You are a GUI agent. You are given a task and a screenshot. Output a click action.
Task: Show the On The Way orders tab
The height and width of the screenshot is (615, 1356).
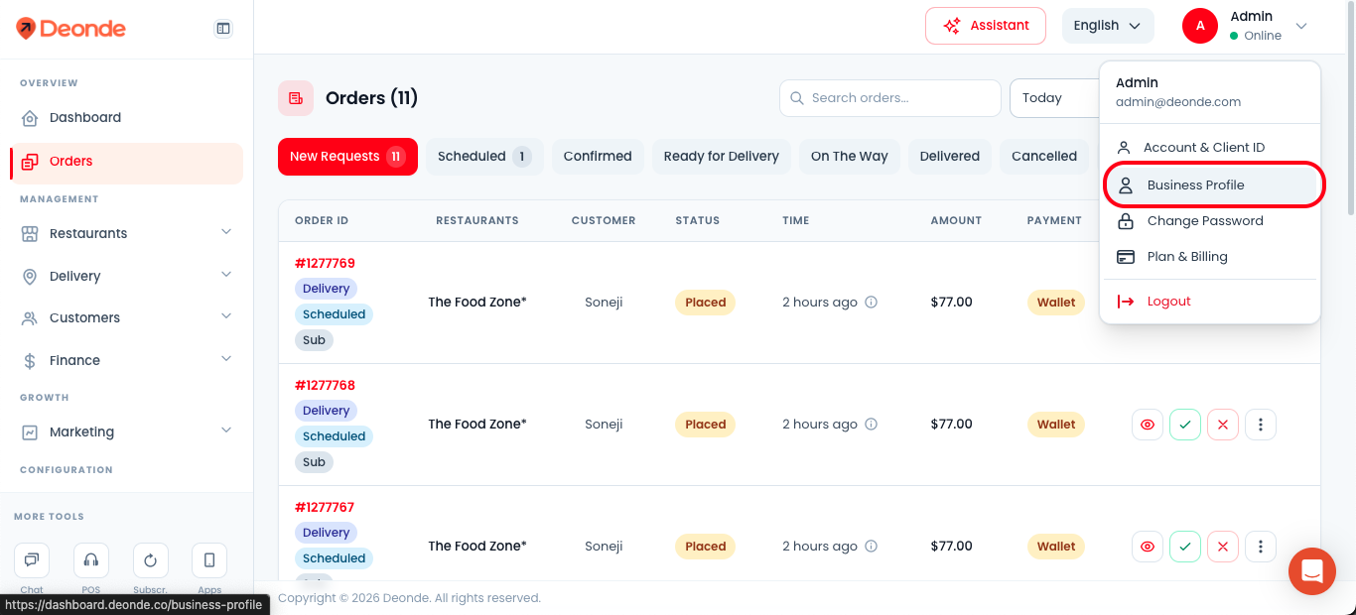coord(850,157)
